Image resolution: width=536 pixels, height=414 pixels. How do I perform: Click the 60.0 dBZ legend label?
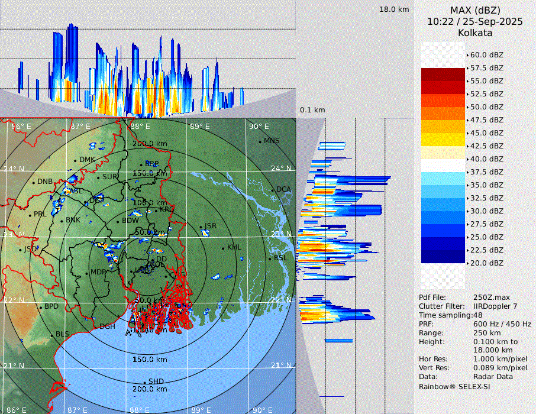point(486,55)
